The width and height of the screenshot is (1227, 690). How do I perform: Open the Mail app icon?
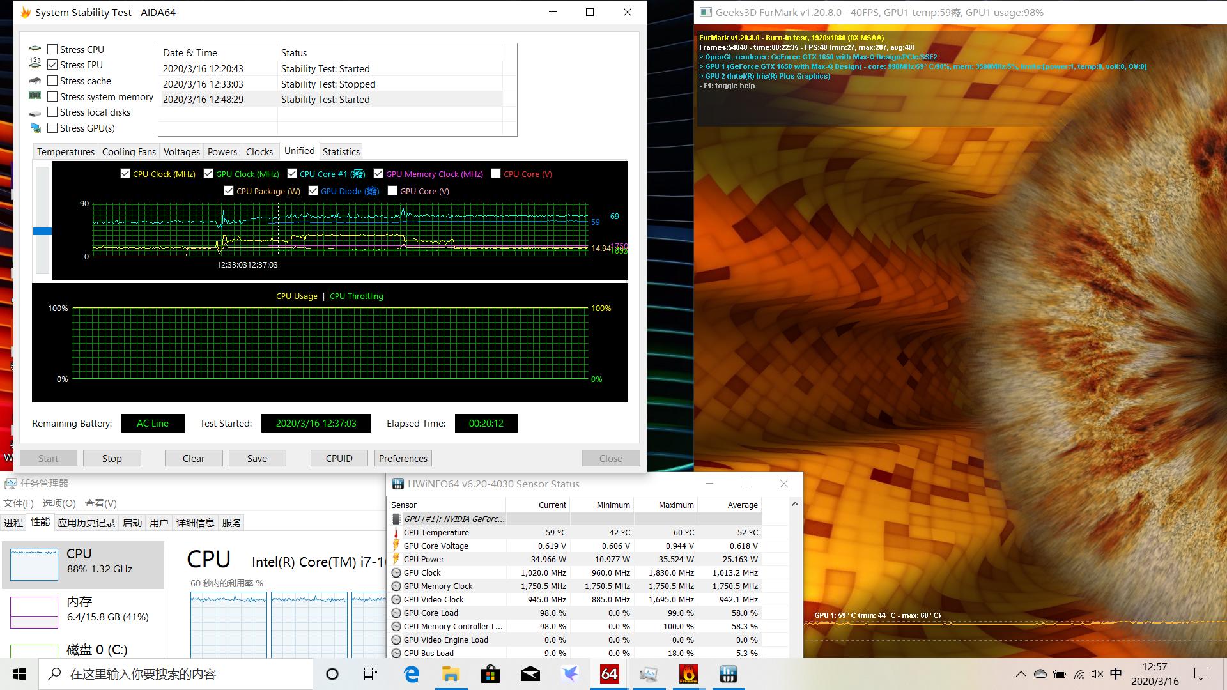tap(530, 674)
